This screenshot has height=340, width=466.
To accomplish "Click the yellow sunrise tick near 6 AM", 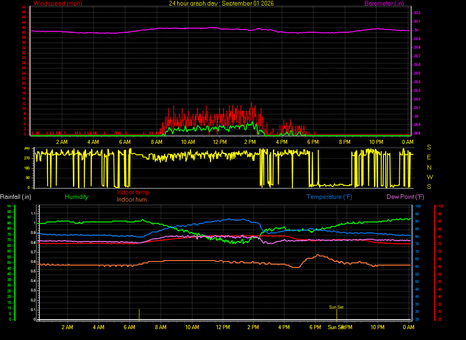I will pyautogui.click(x=139, y=315).
